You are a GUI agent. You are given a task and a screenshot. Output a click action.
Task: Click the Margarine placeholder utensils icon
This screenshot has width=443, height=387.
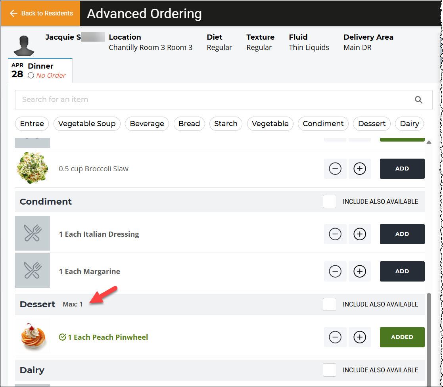pyautogui.click(x=33, y=270)
